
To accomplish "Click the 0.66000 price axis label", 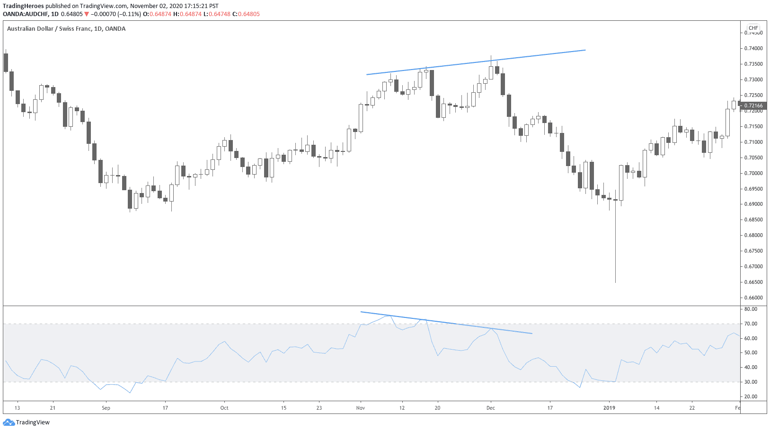I will 753,298.
